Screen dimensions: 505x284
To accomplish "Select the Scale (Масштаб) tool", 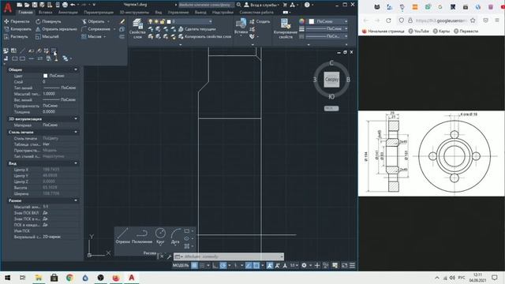I will pos(47,37).
